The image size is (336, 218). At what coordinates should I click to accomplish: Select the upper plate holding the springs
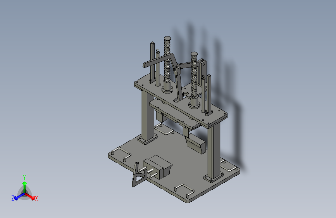click(x=181, y=100)
